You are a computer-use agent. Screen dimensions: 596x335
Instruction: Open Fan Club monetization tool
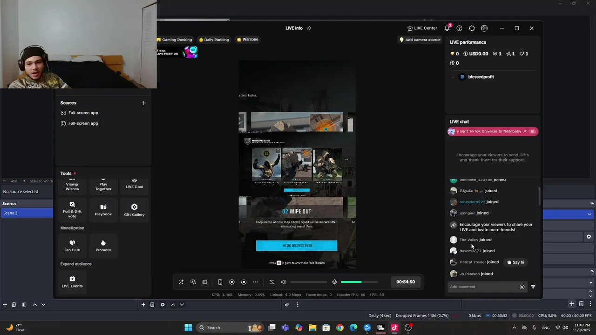tap(72, 246)
